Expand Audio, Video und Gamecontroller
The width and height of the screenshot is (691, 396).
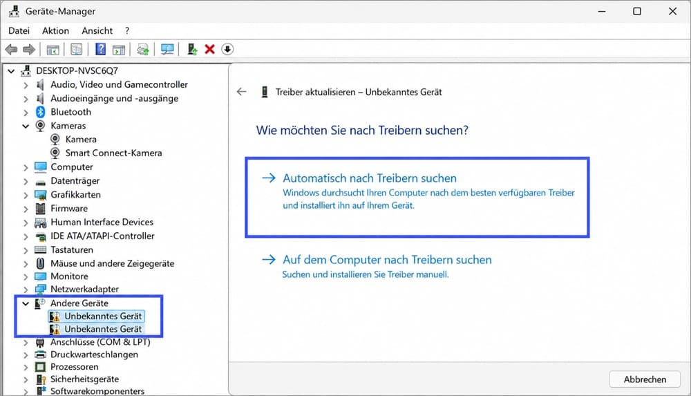(x=26, y=85)
